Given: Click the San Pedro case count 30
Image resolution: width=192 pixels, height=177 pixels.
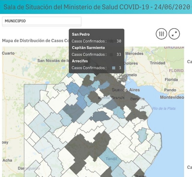Looking at the screenshot, I should coord(119,41).
